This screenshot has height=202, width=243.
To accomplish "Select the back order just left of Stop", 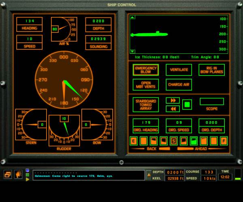I will coord(164,141).
